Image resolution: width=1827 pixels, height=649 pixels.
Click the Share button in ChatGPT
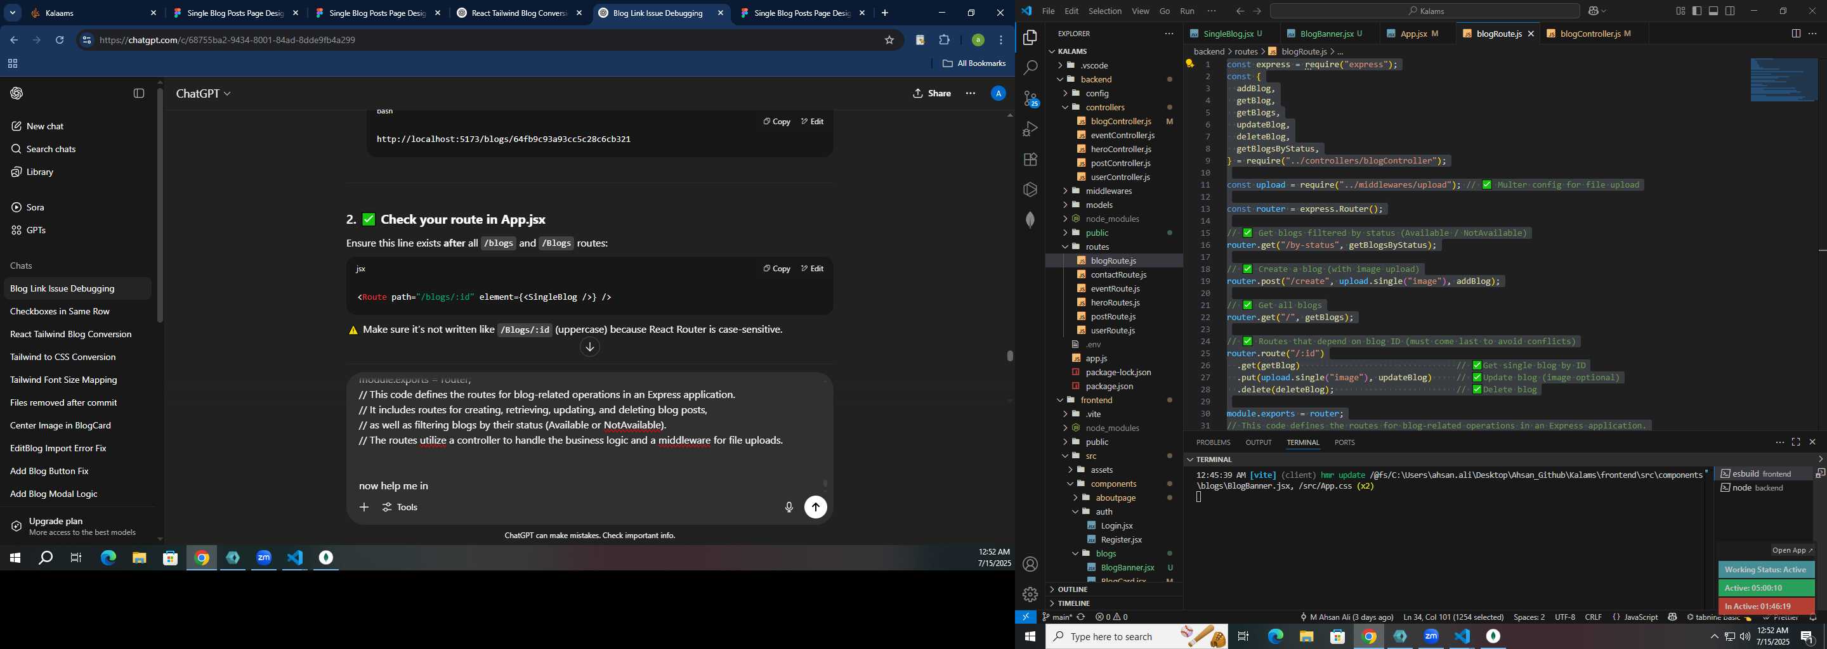[x=931, y=94]
